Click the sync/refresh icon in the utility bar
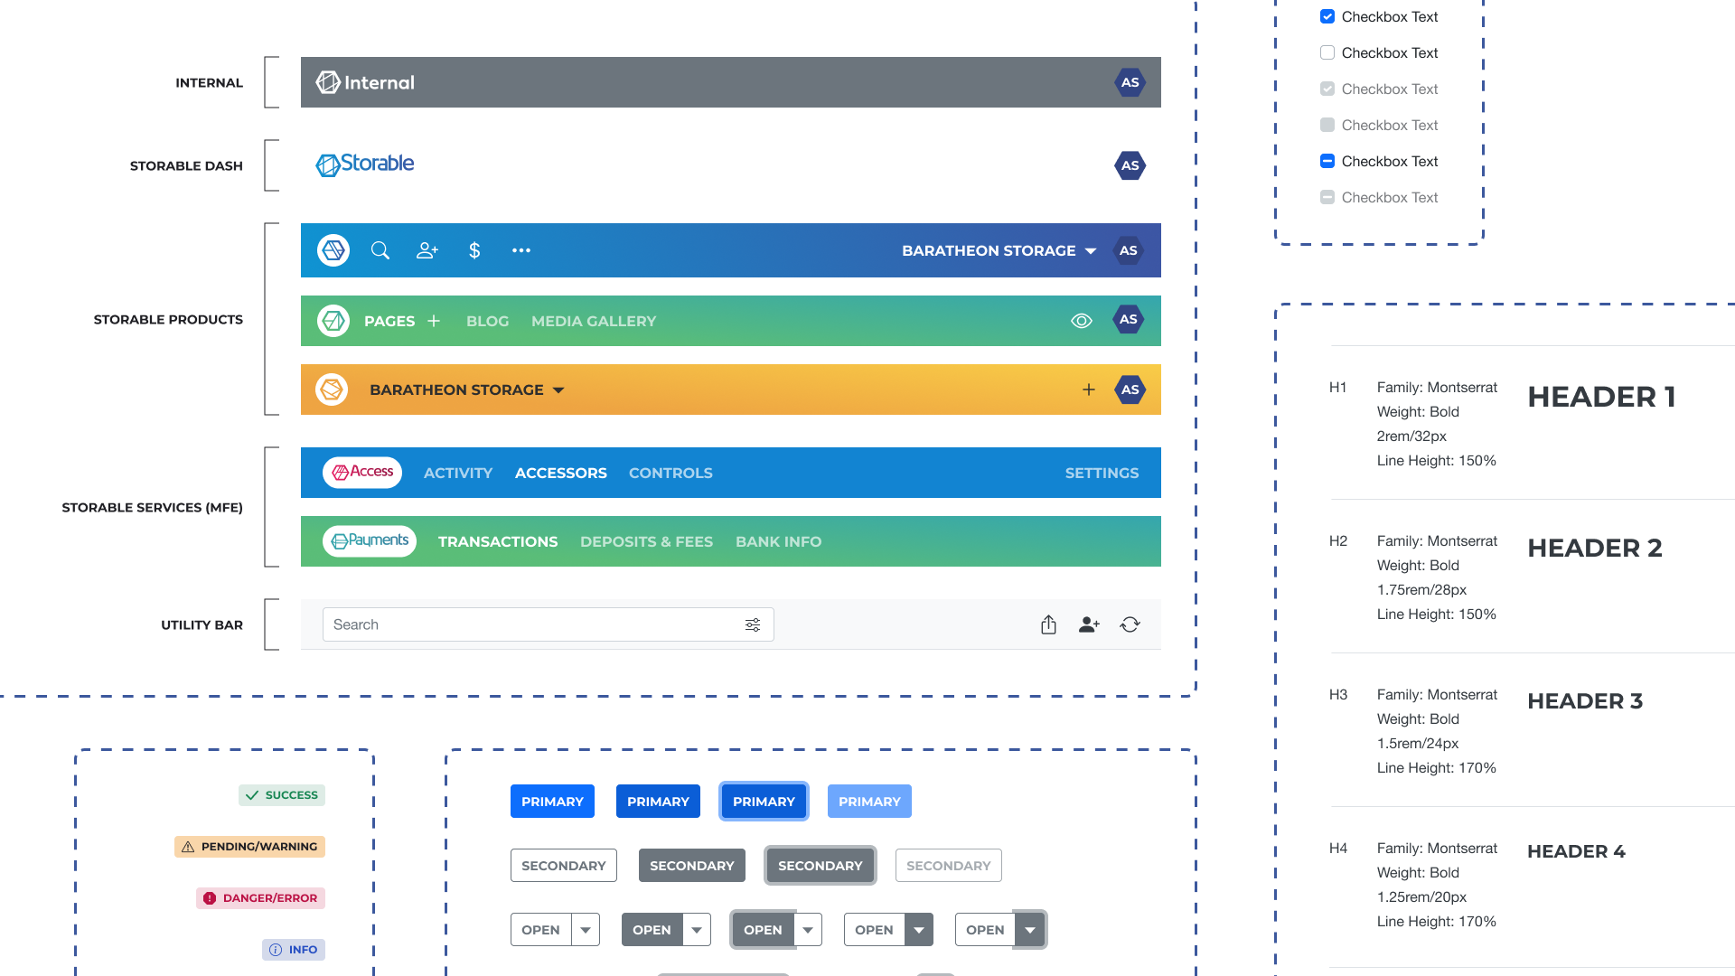Viewport: 1735px width, 976px height. tap(1130, 624)
